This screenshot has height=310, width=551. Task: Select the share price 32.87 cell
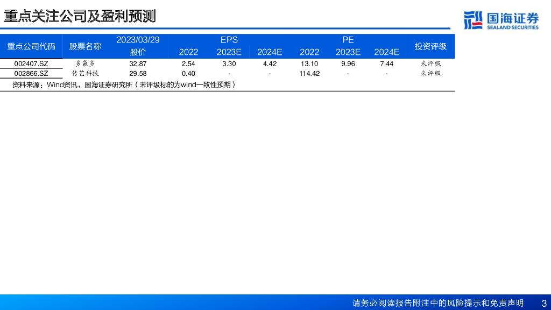[138, 64]
